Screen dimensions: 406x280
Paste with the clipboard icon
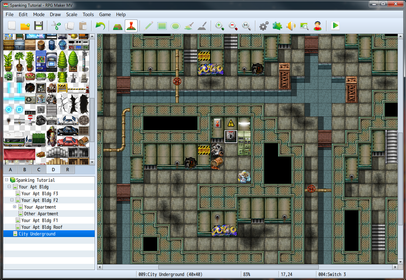(83, 26)
